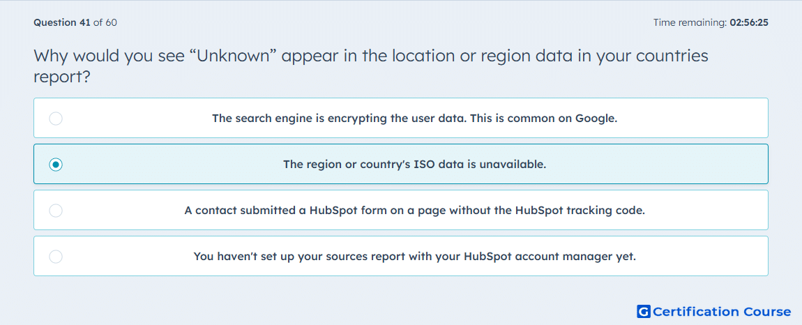This screenshot has height=325, width=802.
Task: Click answer text "The region or country's ISO data is unavailable"
Action: [415, 165]
